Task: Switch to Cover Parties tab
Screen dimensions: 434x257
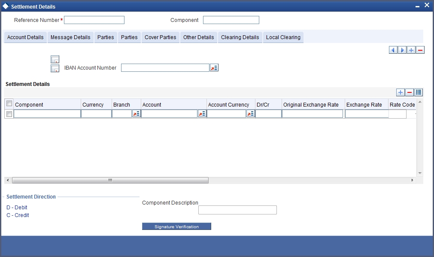Action: point(160,37)
